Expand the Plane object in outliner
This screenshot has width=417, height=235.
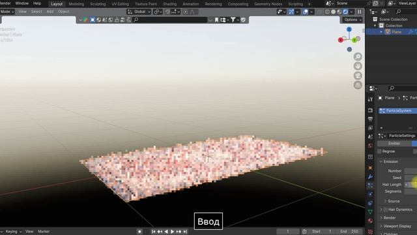coord(381,32)
